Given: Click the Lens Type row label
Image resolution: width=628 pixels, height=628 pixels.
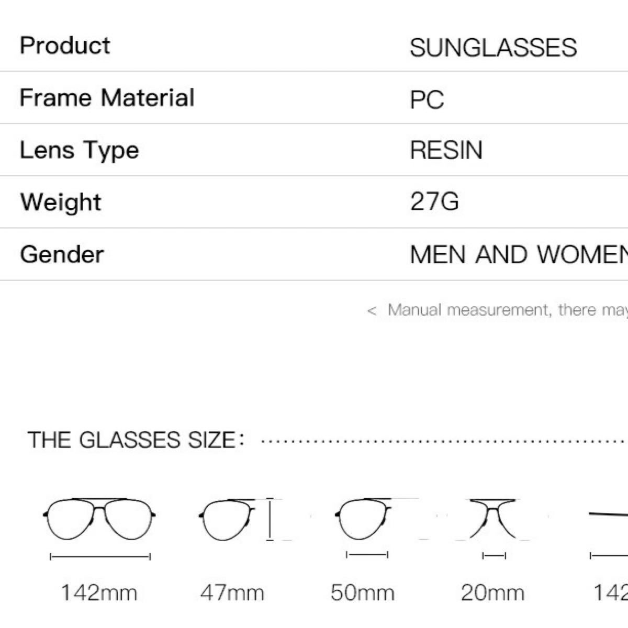Looking at the screenshot, I should click(80, 150).
